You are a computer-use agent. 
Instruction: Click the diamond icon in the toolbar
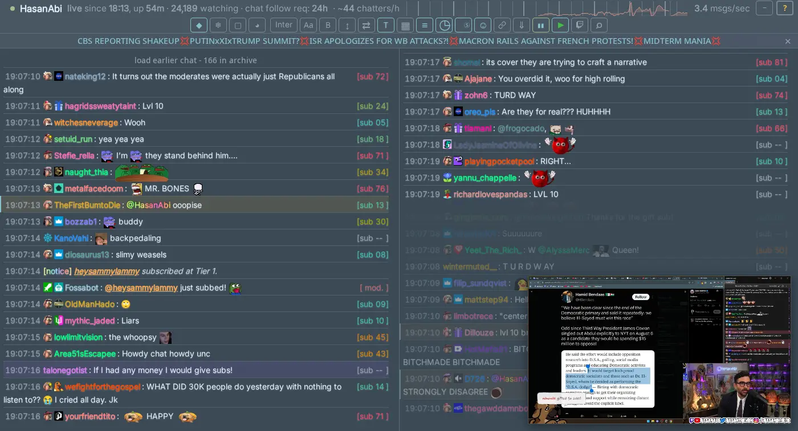[199, 25]
